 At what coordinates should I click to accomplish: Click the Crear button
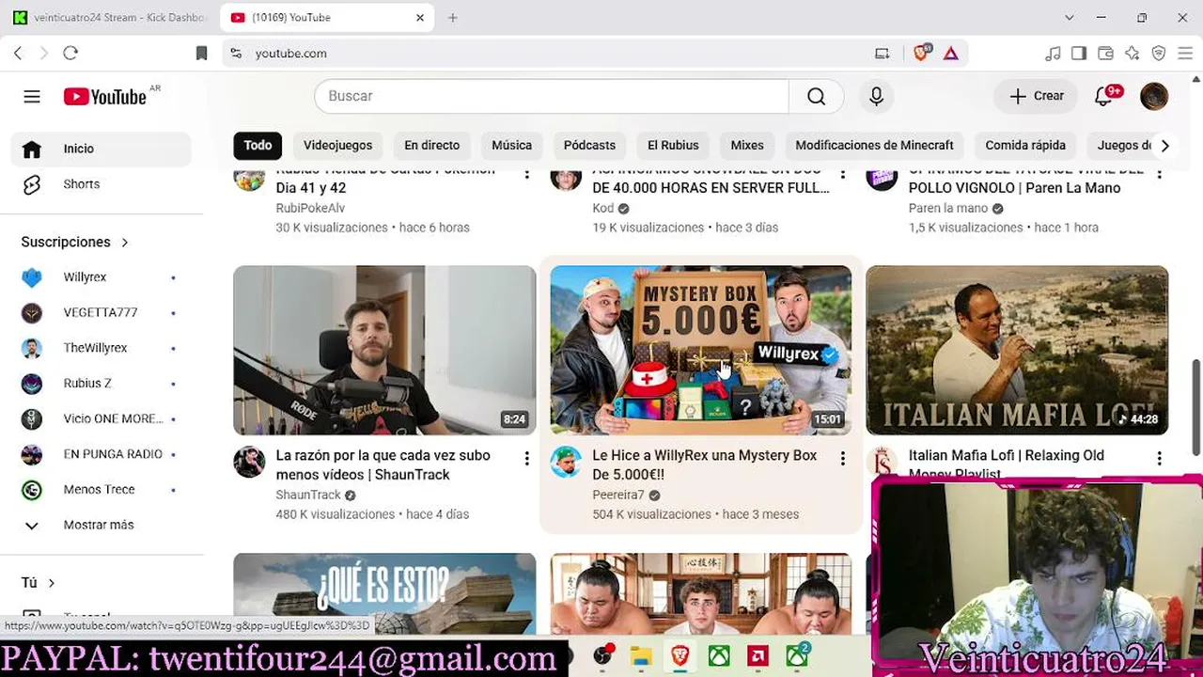pos(1037,96)
